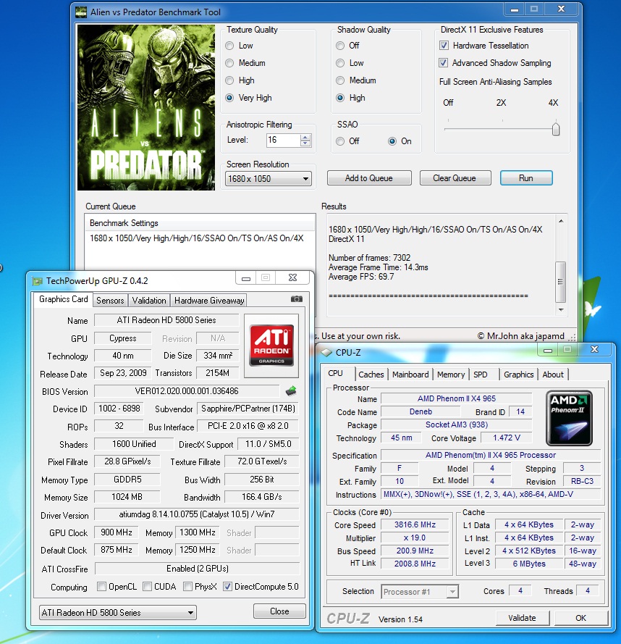Click the Results panel scroll-down arrow
Screen dimensions: 621x644
(x=561, y=309)
